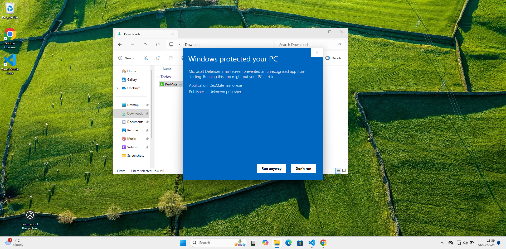Click Don't run button
The image size is (506, 249).
click(303, 169)
